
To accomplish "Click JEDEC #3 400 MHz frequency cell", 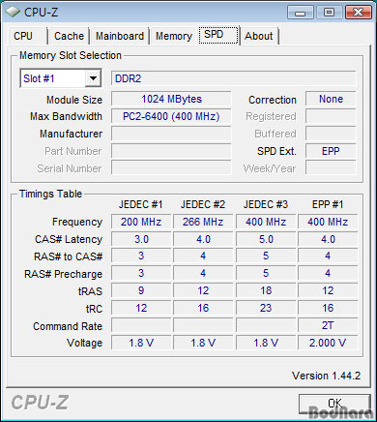I will [x=266, y=222].
